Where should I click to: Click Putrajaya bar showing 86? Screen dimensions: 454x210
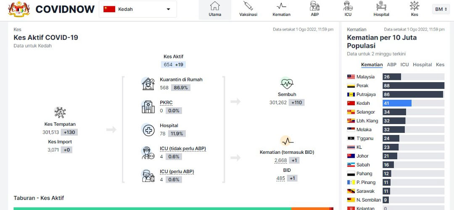(x=413, y=94)
